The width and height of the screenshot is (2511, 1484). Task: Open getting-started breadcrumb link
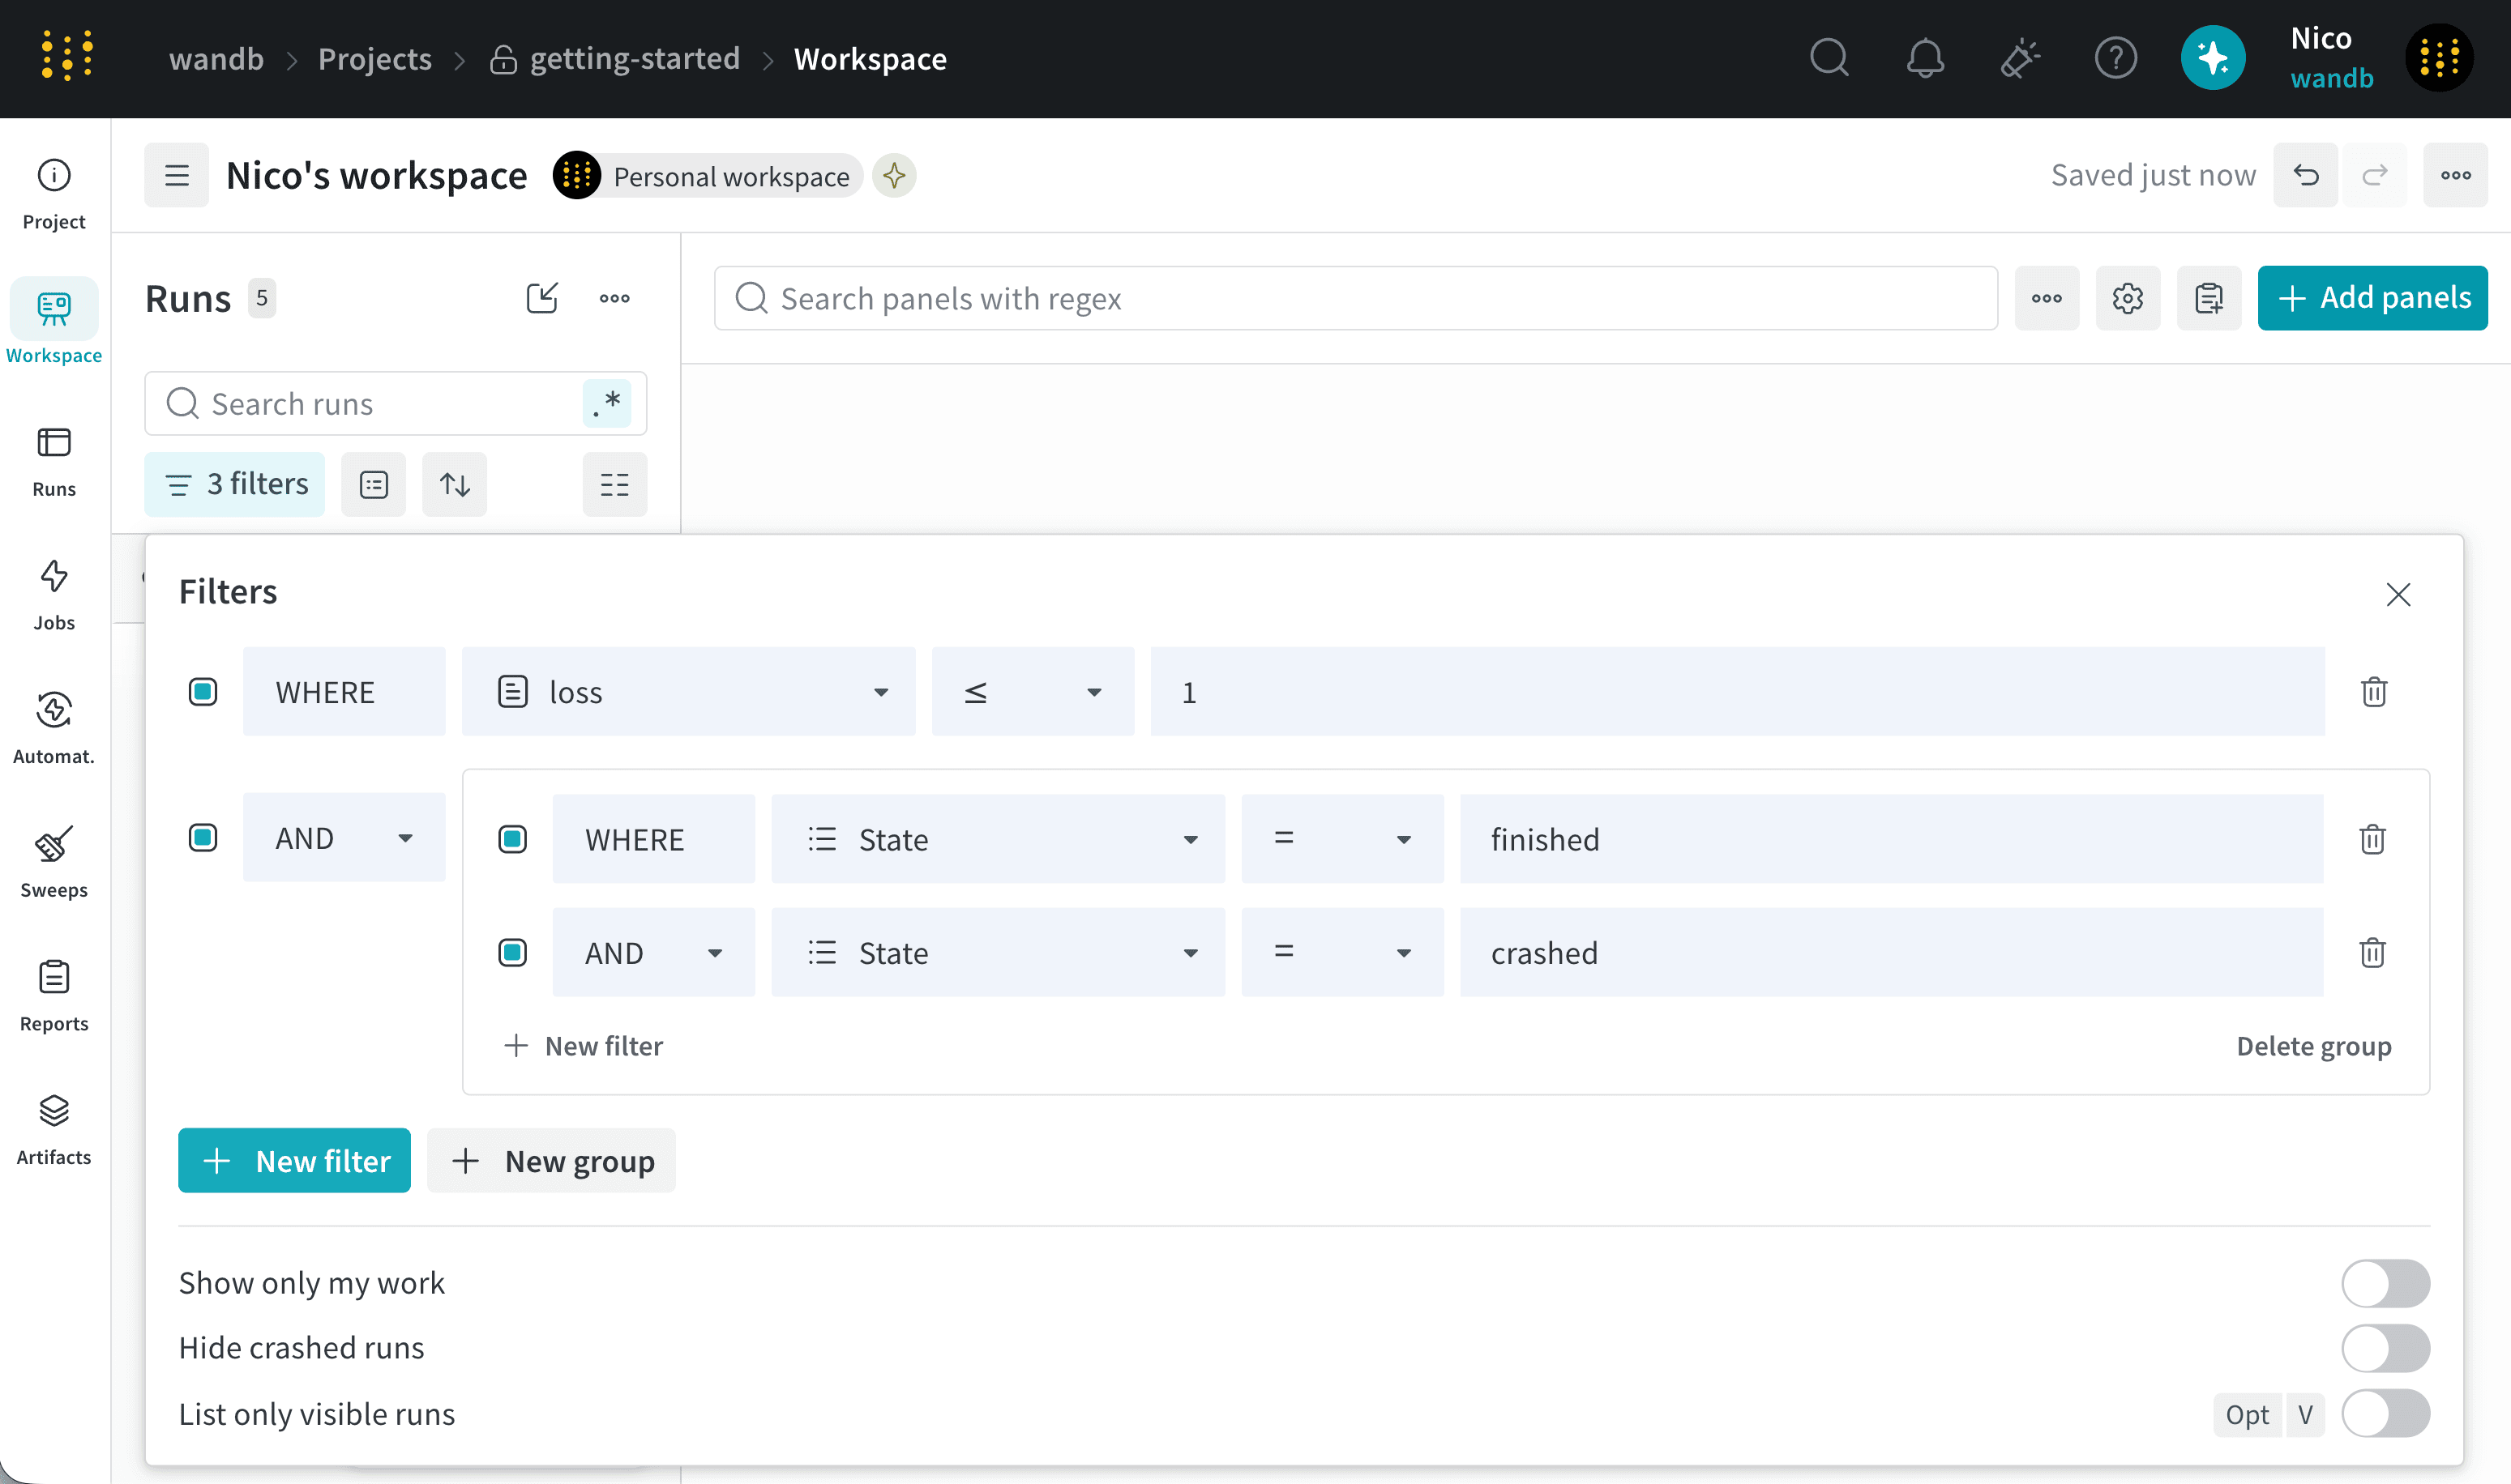(x=615, y=59)
